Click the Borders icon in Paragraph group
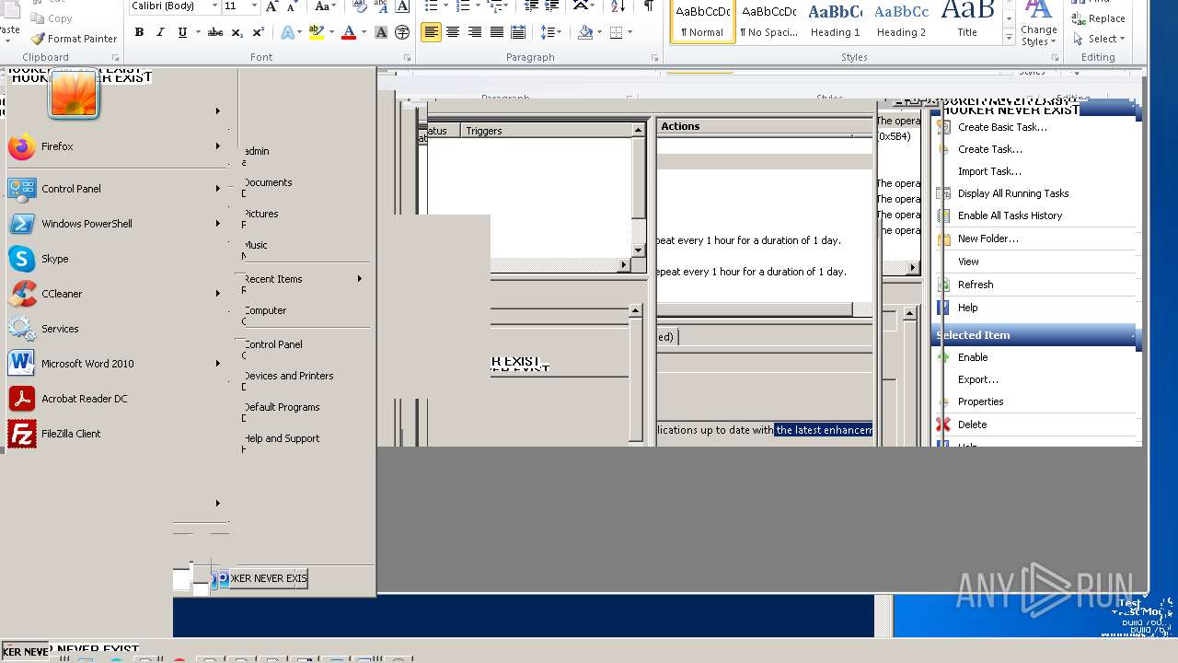The image size is (1178, 663). click(x=616, y=32)
